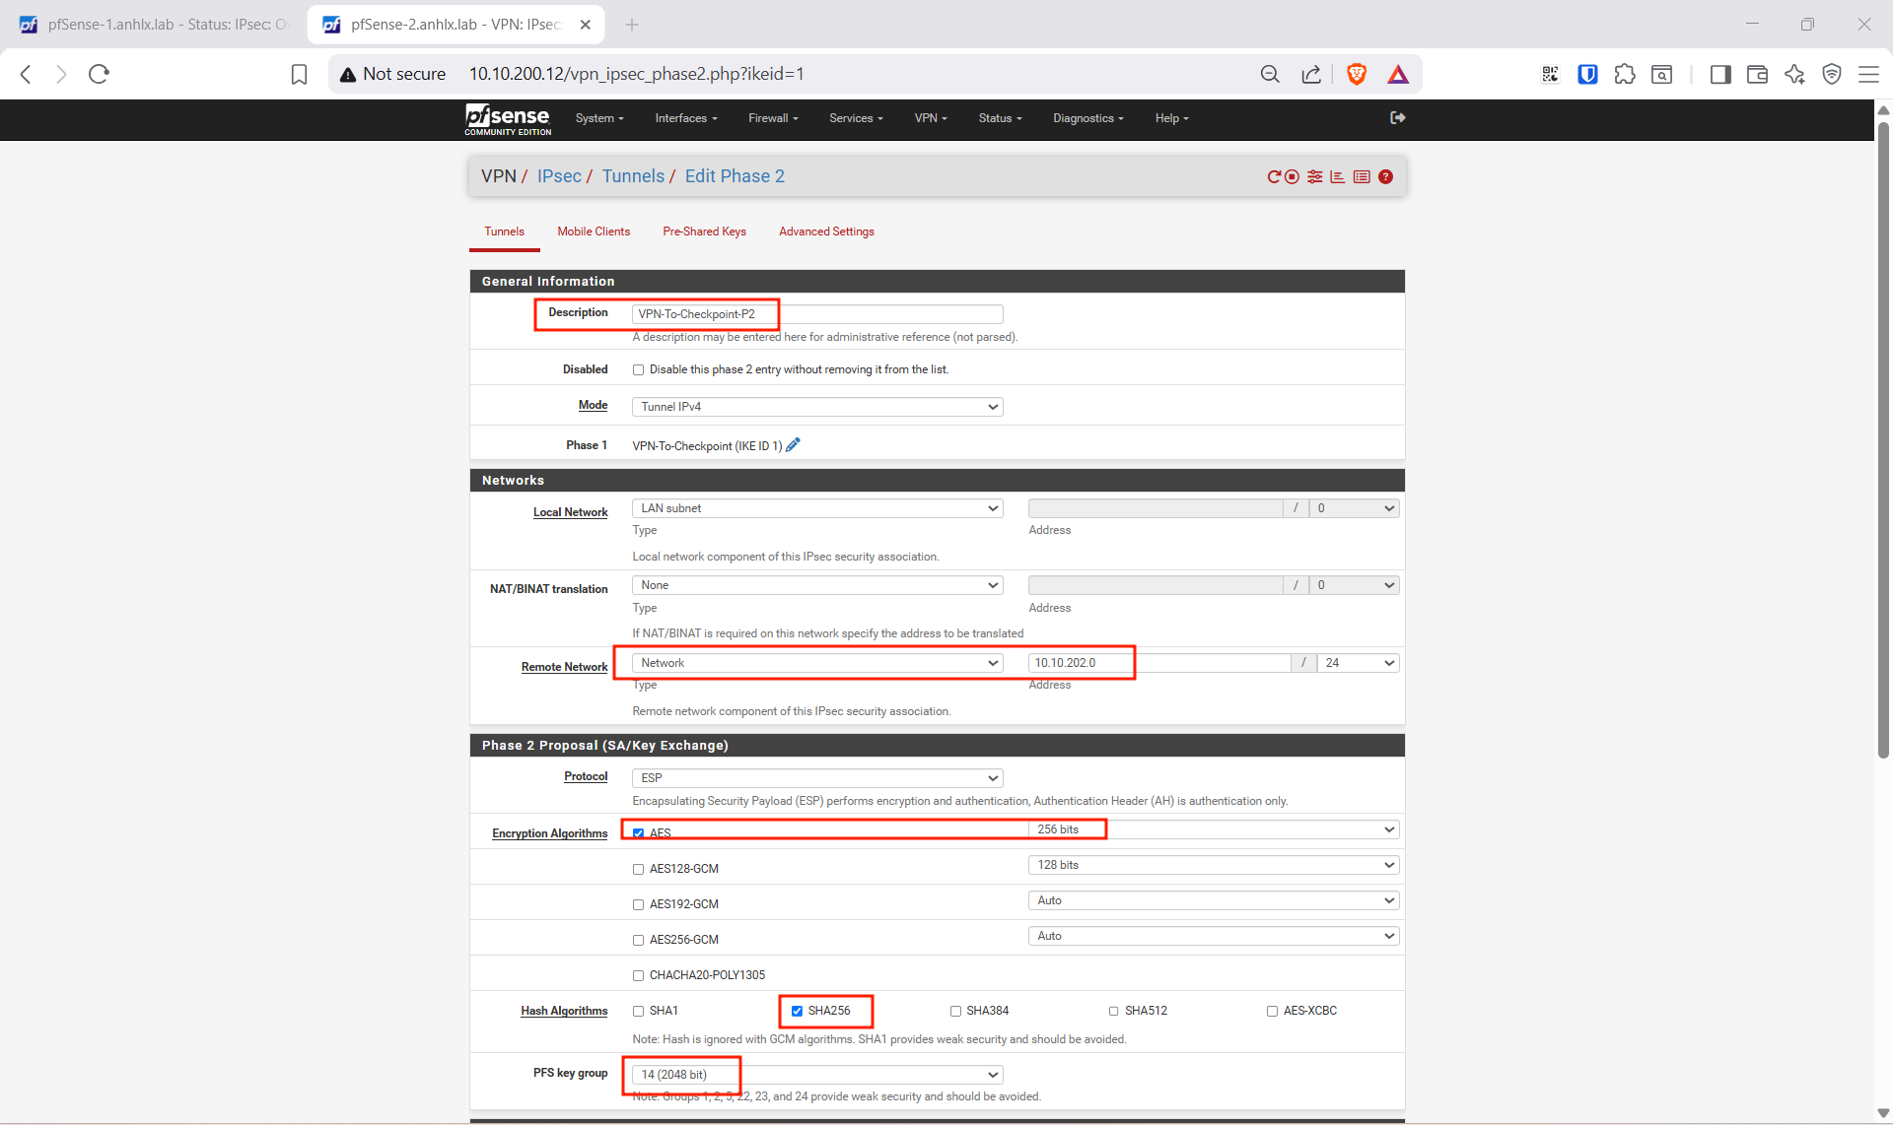
Task: Open related log entries icon
Action: tap(1362, 176)
